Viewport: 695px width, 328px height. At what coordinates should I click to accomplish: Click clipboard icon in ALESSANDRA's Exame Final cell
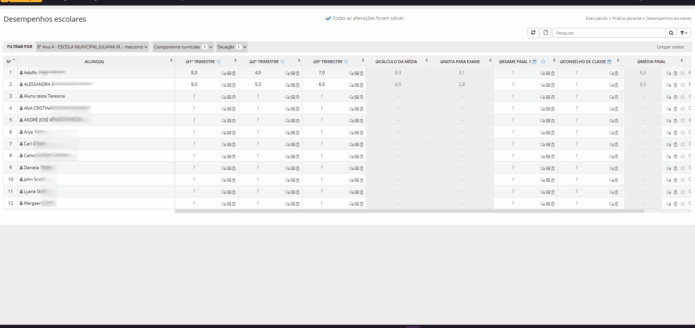point(553,85)
